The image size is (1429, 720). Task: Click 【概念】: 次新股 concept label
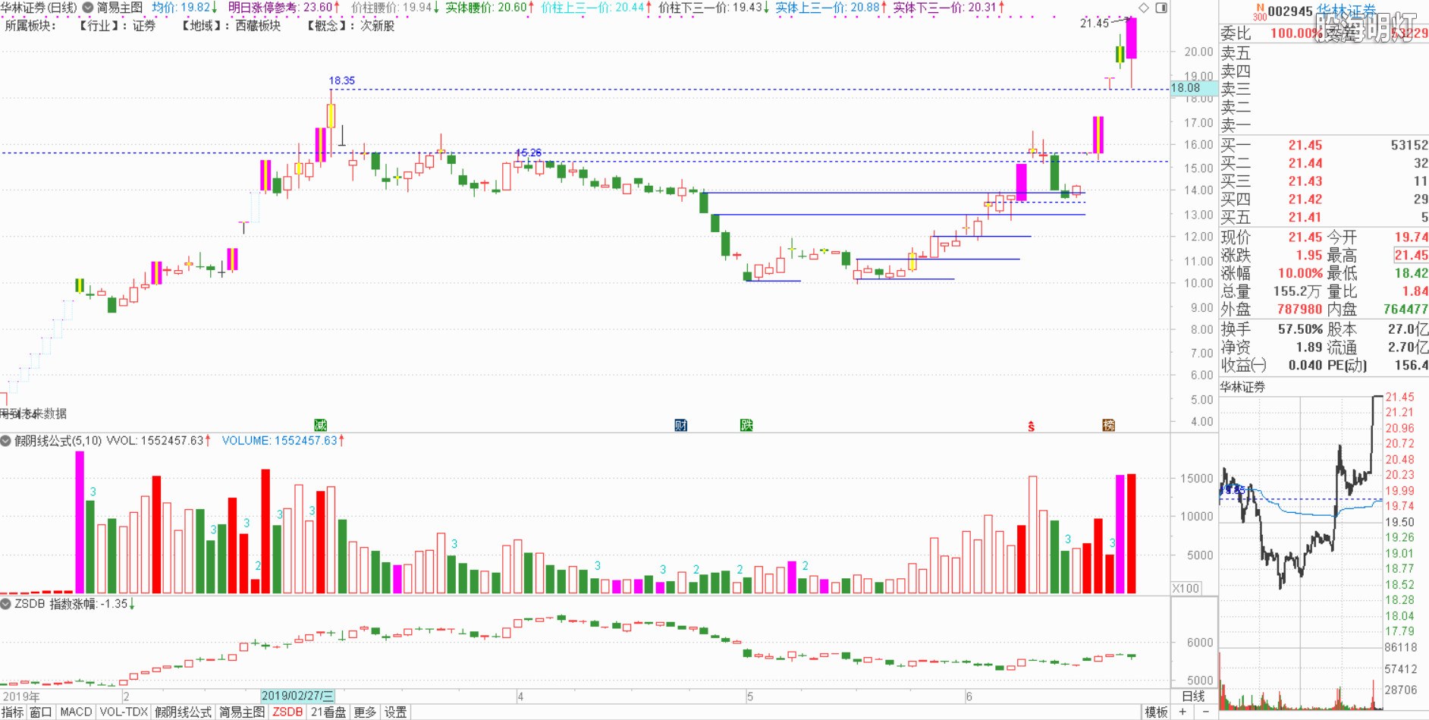click(x=350, y=26)
